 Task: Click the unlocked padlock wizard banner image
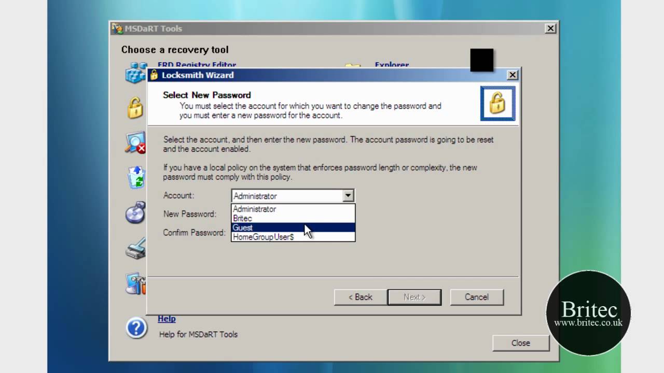coord(497,103)
